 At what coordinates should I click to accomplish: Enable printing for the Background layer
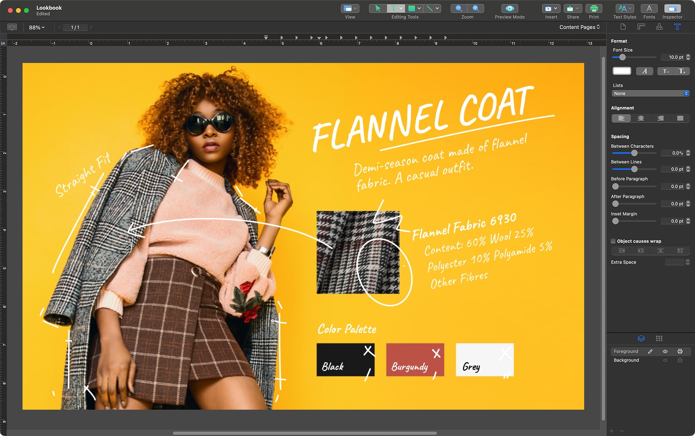(x=680, y=360)
